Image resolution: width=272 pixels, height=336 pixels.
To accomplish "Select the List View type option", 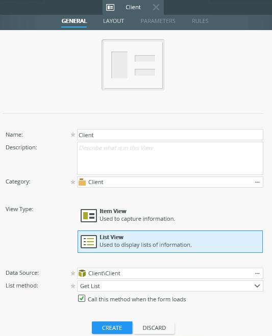I will click(x=170, y=242).
